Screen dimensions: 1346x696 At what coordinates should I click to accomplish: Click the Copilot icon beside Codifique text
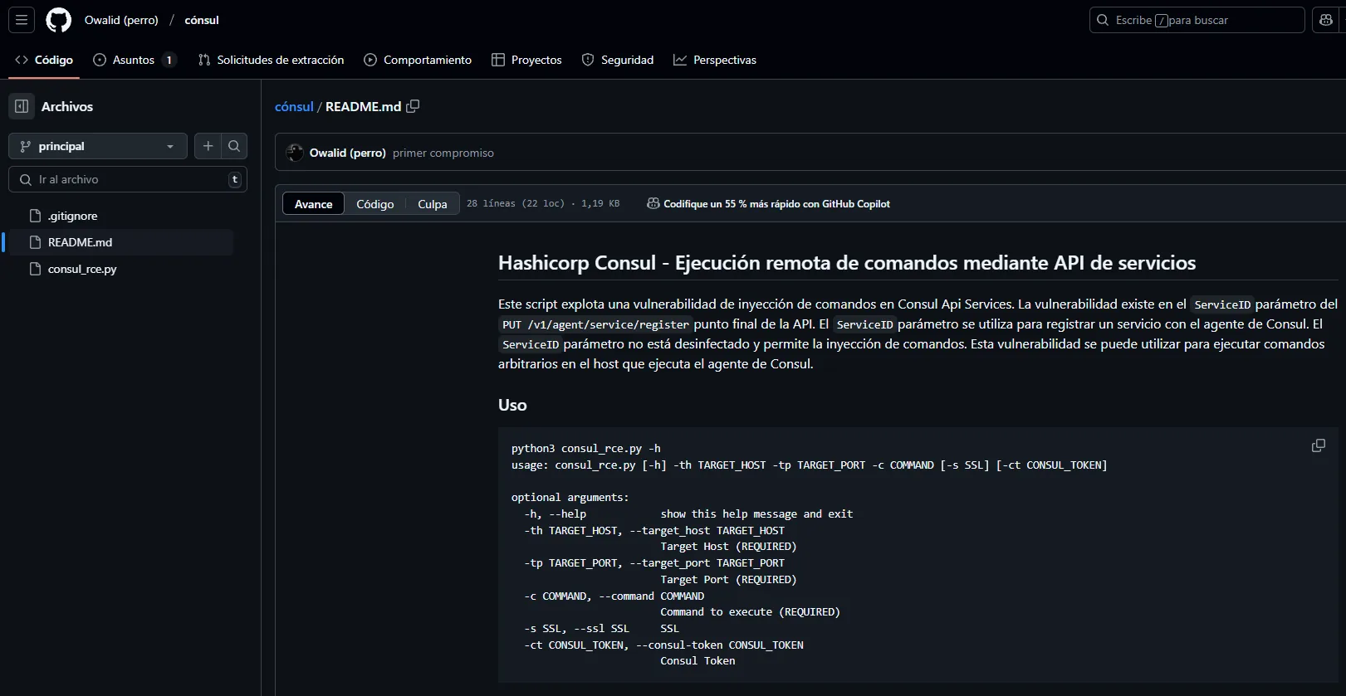click(653, 203)
